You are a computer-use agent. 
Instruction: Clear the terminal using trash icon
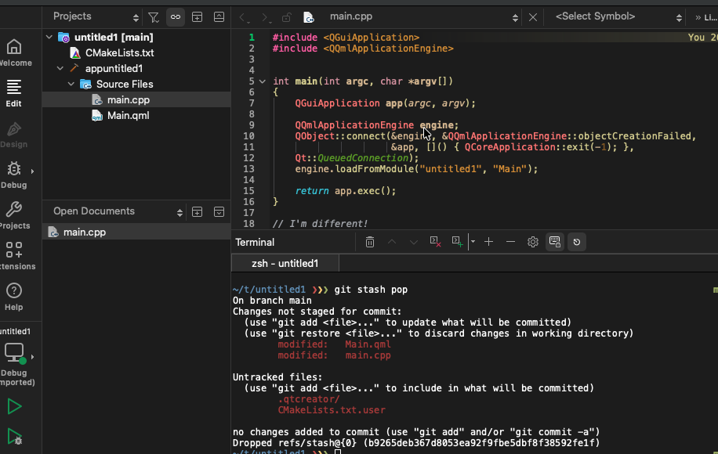(370, 242)
